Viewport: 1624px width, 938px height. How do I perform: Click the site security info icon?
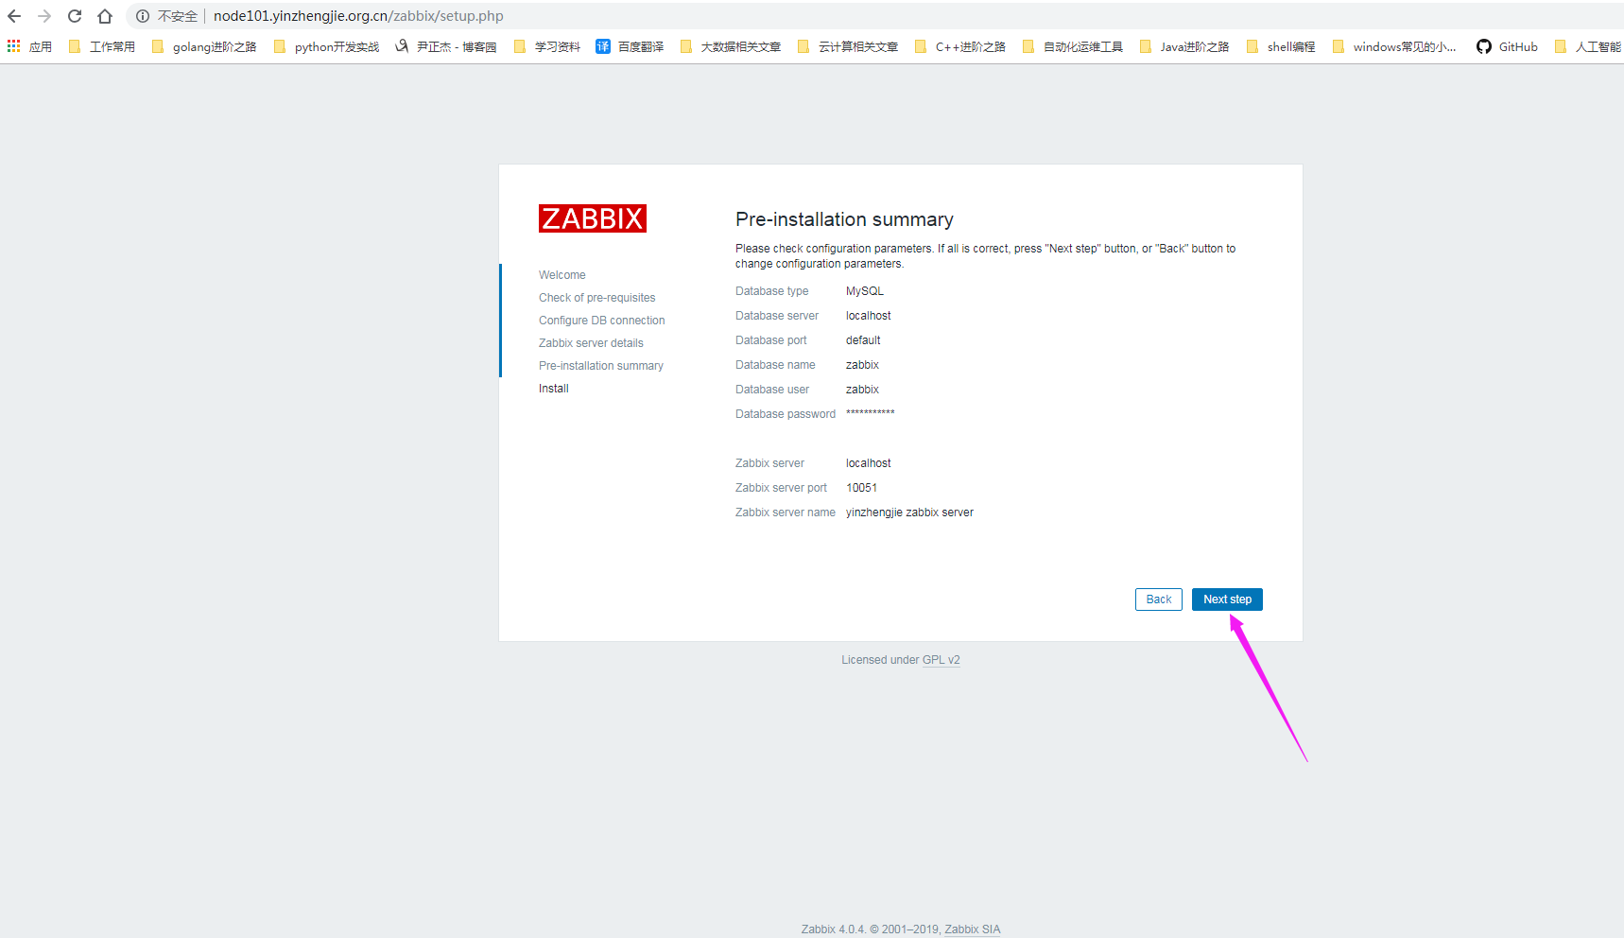click(x=143, y=16)
